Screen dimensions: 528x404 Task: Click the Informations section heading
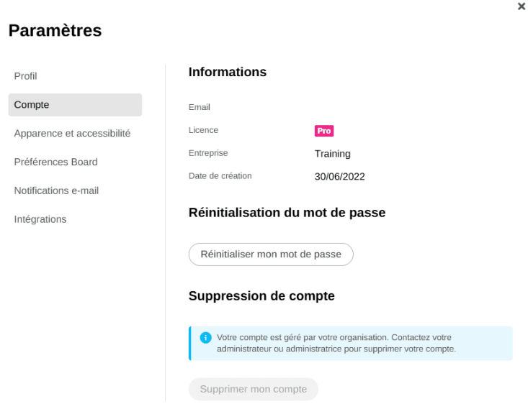(x=228, y=72)
